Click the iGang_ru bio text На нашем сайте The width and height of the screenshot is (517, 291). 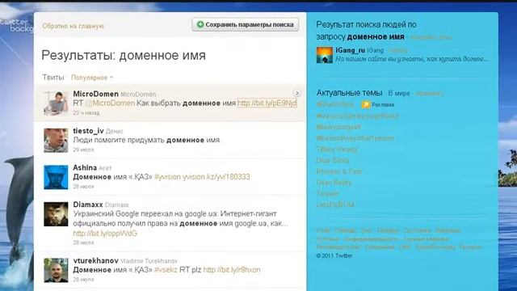(411, 59)
